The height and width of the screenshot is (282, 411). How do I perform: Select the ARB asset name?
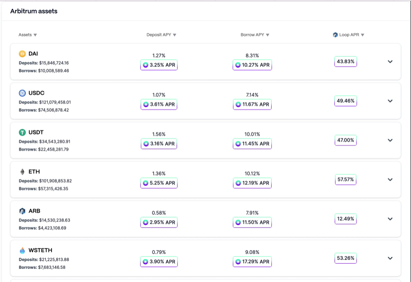click(x=34, y=211)
